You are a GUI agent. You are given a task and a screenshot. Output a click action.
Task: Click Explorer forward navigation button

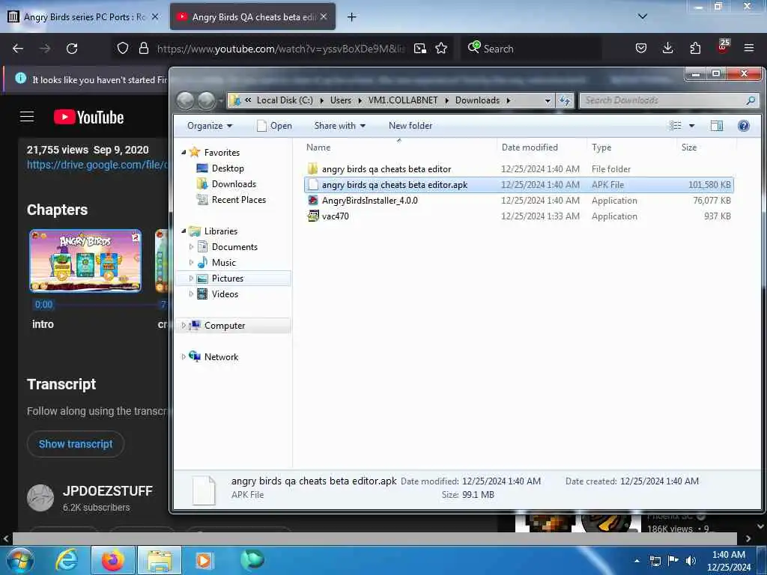click(x=206, y=100)
